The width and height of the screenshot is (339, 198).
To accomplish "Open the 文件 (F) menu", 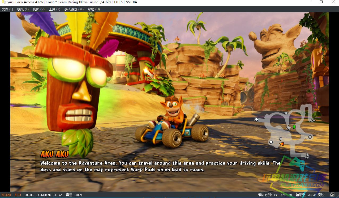I will point(7,9).
